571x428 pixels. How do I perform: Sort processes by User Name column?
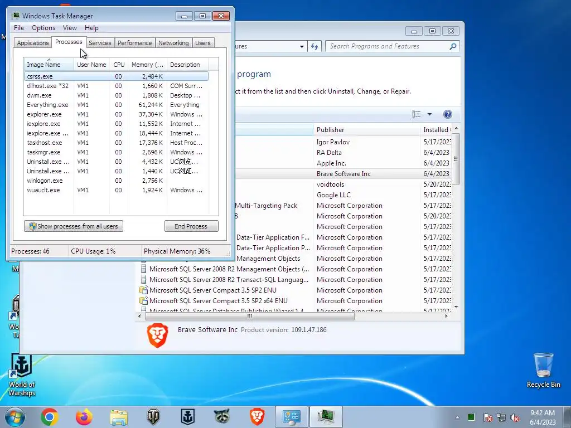pos(91,65)
